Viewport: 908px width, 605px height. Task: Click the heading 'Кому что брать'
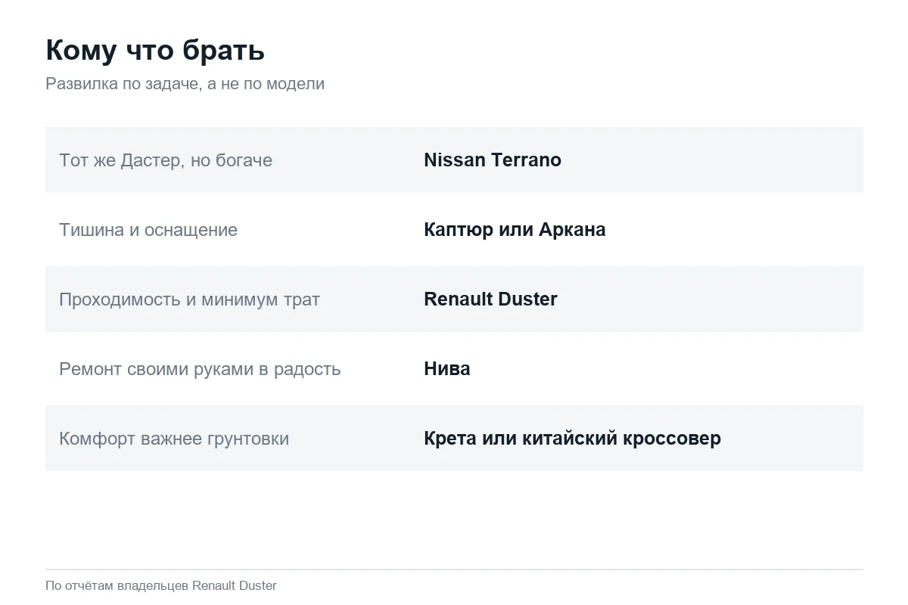(x=155, y=51)
